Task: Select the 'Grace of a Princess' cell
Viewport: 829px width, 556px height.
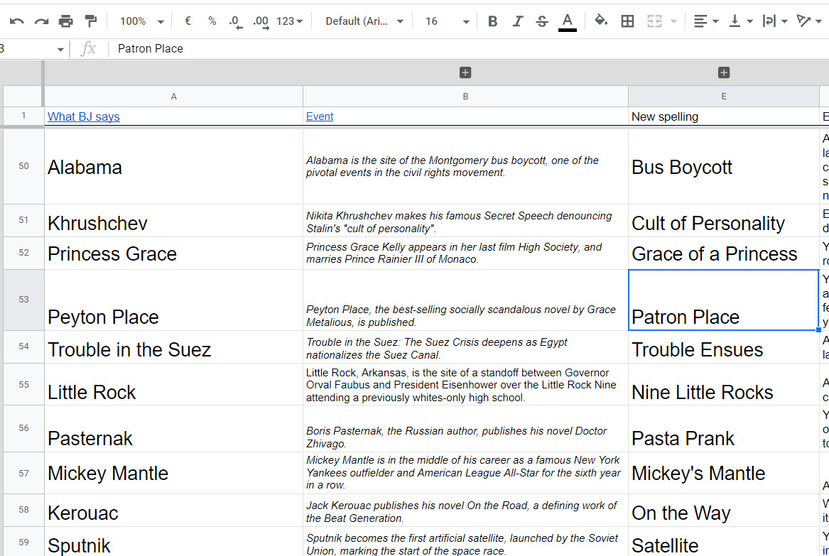Action: [723, 254]
